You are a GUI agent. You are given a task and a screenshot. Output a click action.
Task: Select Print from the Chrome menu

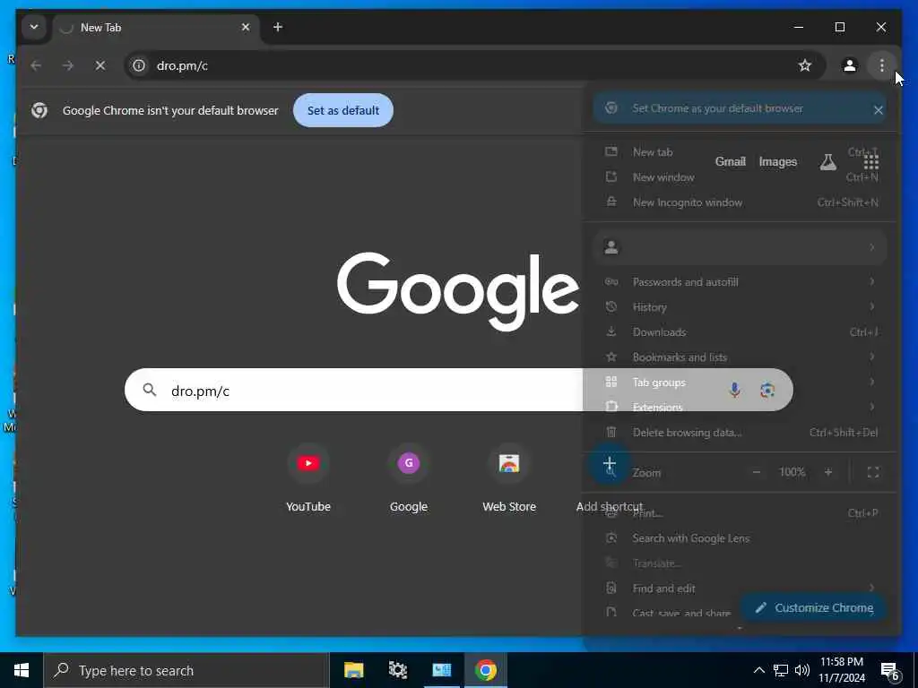pyautogui.click(x=740, y=513)
